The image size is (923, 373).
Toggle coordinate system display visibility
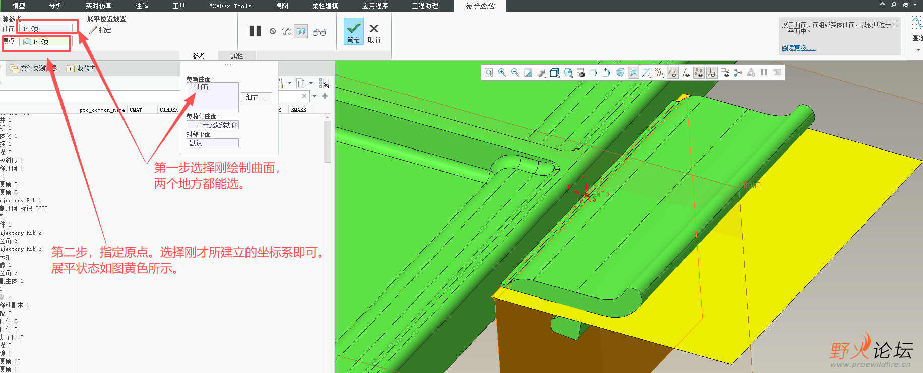712,72
